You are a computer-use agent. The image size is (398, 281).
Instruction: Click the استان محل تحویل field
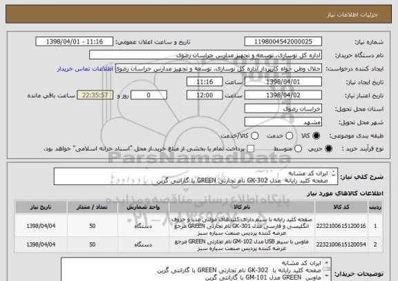coord(283,109)
